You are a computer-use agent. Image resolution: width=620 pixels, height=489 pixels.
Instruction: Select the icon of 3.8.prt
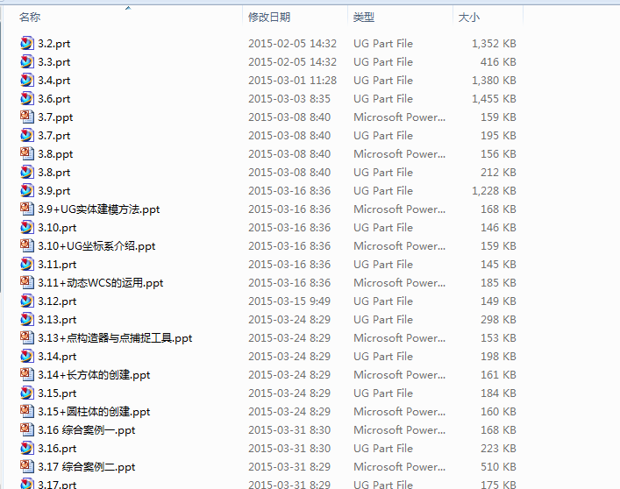(27, 173)
